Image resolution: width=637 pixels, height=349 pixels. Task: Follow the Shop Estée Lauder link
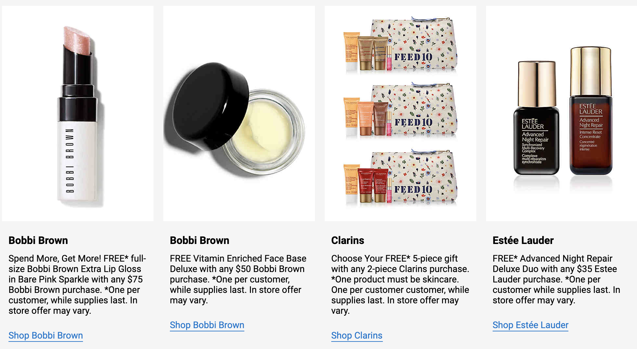pos(531,325)
